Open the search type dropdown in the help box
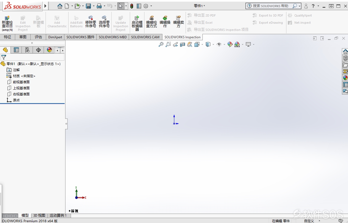Image resolution: width=348 pixels, height=223 pixels. [x=299, y=6]
